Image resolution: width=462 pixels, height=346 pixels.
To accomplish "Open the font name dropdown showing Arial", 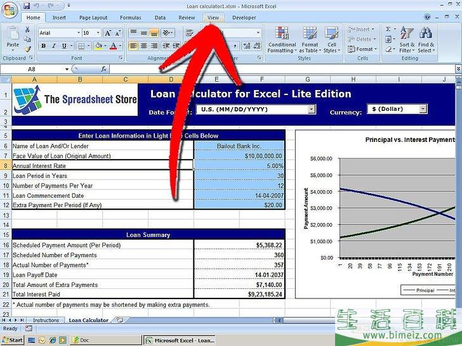I will 79,33.
